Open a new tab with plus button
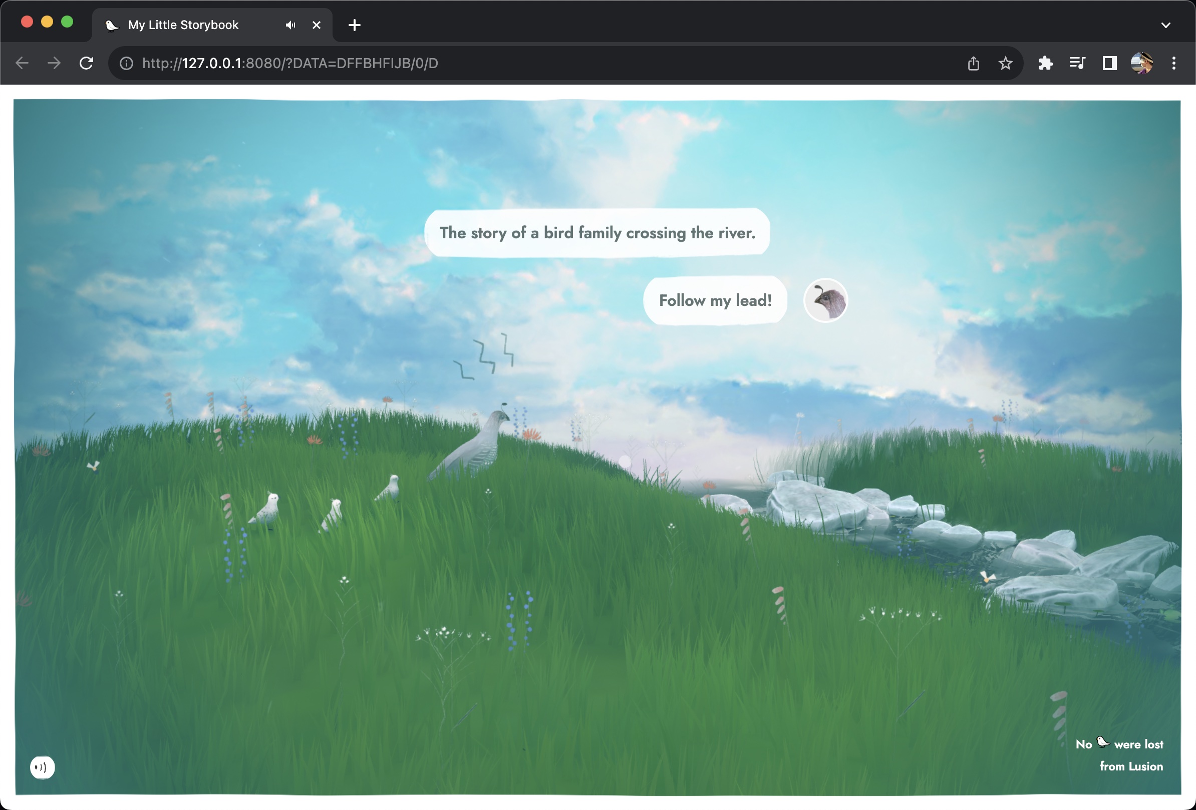 [354, 25]
